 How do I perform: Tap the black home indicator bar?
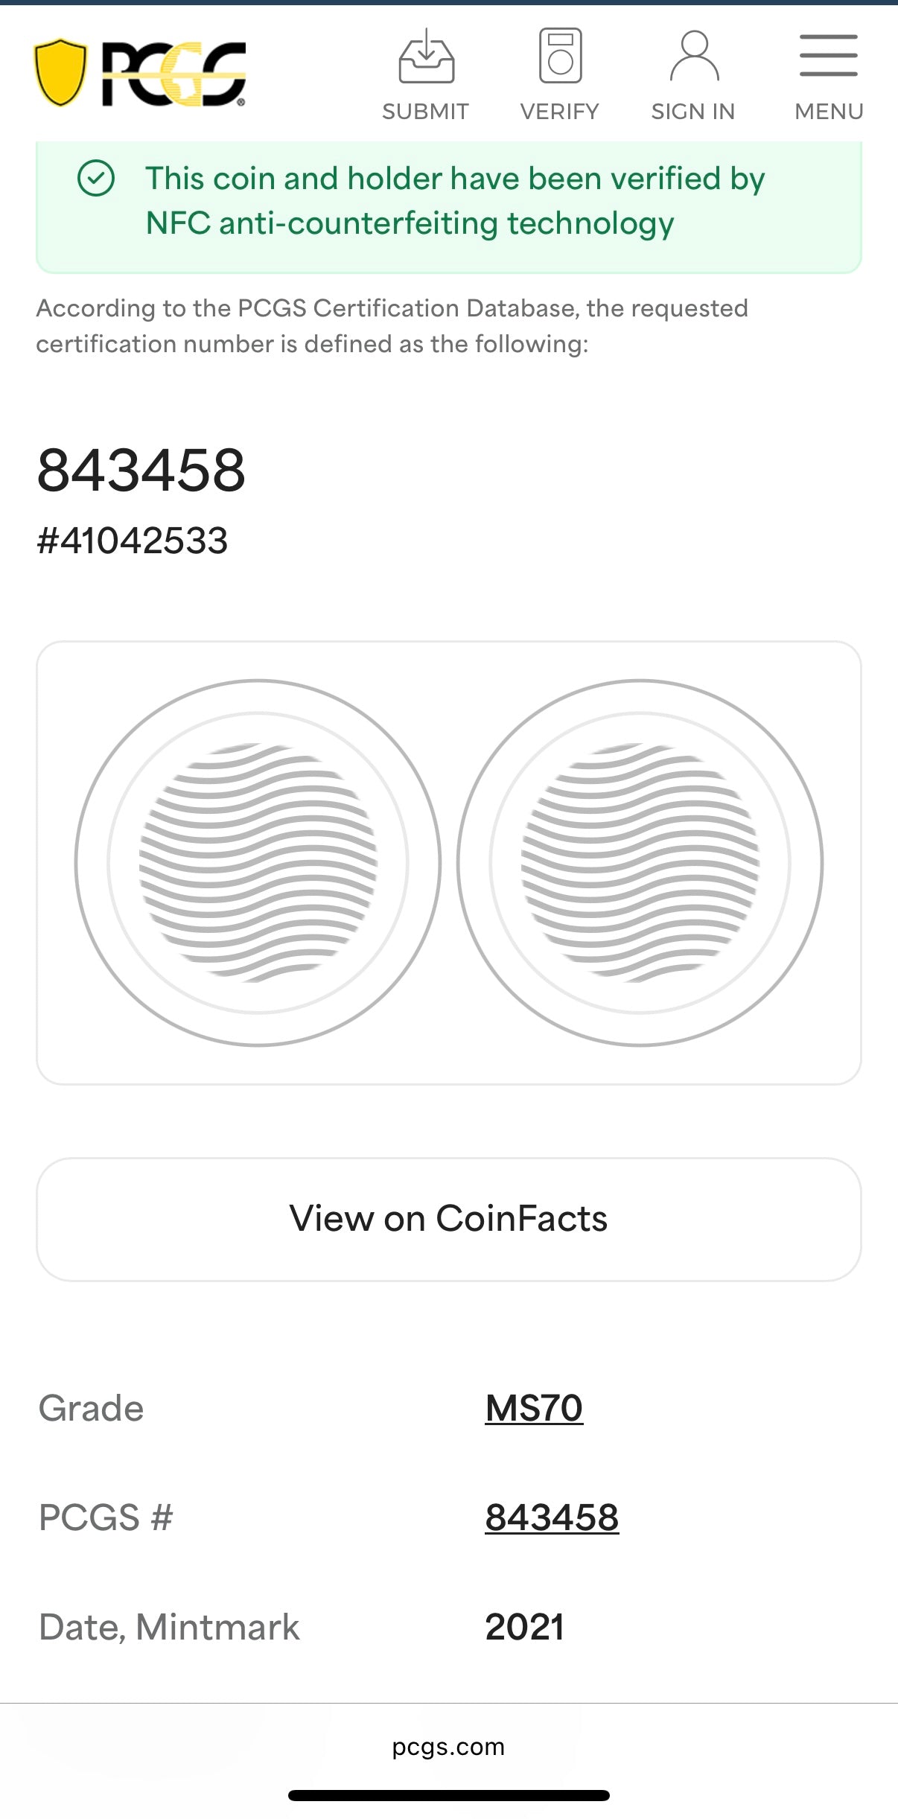(448, 1796)
